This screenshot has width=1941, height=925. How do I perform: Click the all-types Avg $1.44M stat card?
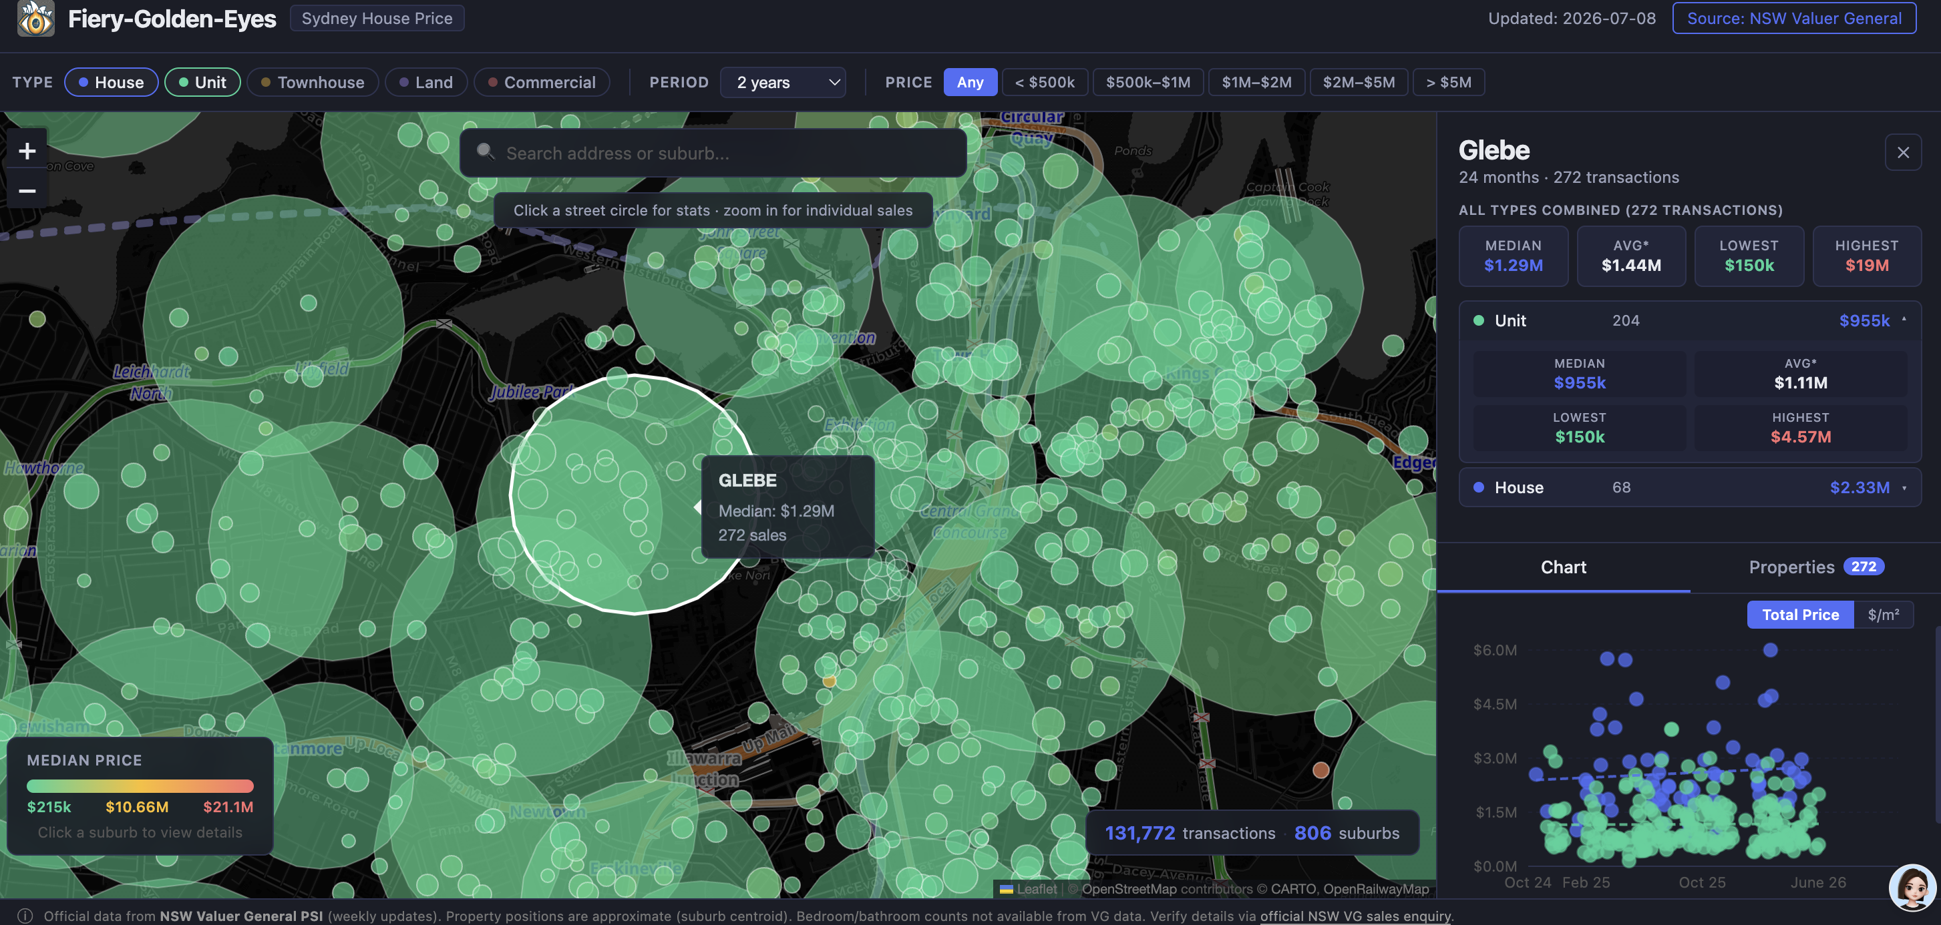point(1630,256)
